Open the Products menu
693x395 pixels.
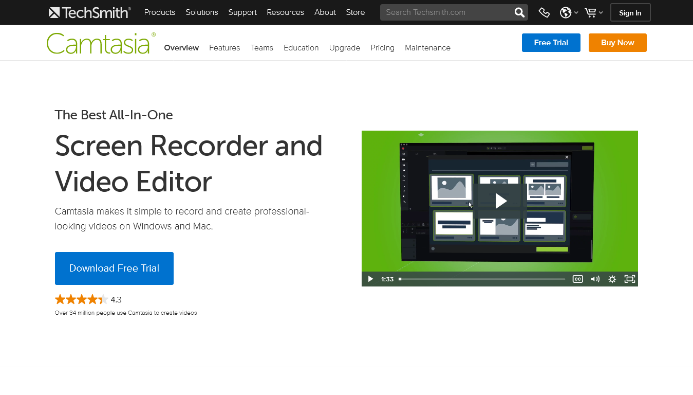click(160, 12)
